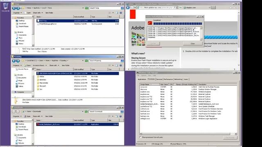Click the Search Roaming input field
262x147 pixels.
click(105, 61)
